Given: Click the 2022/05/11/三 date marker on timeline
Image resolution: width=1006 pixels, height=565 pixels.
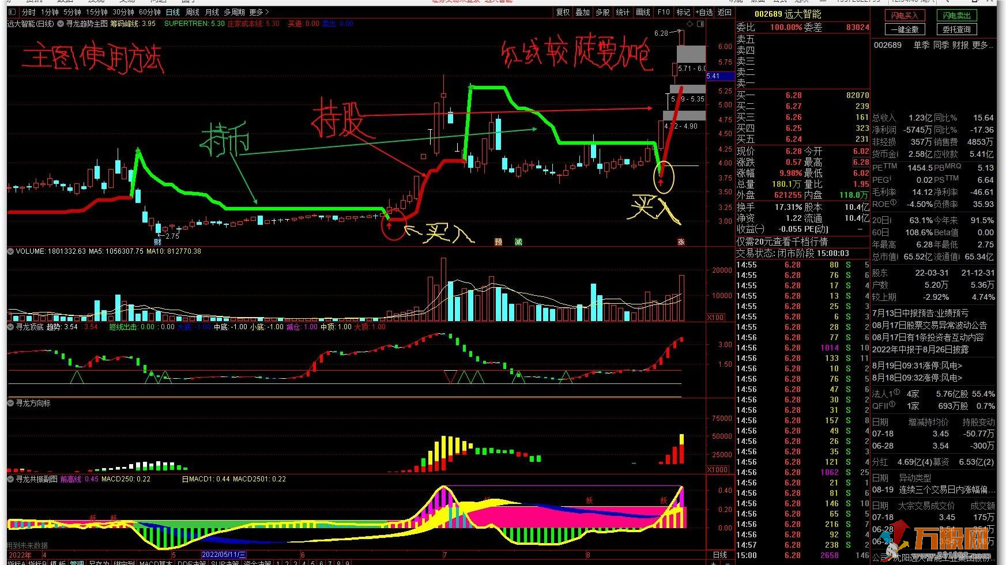Looking at the screenshot, I should tap(224, 555).
